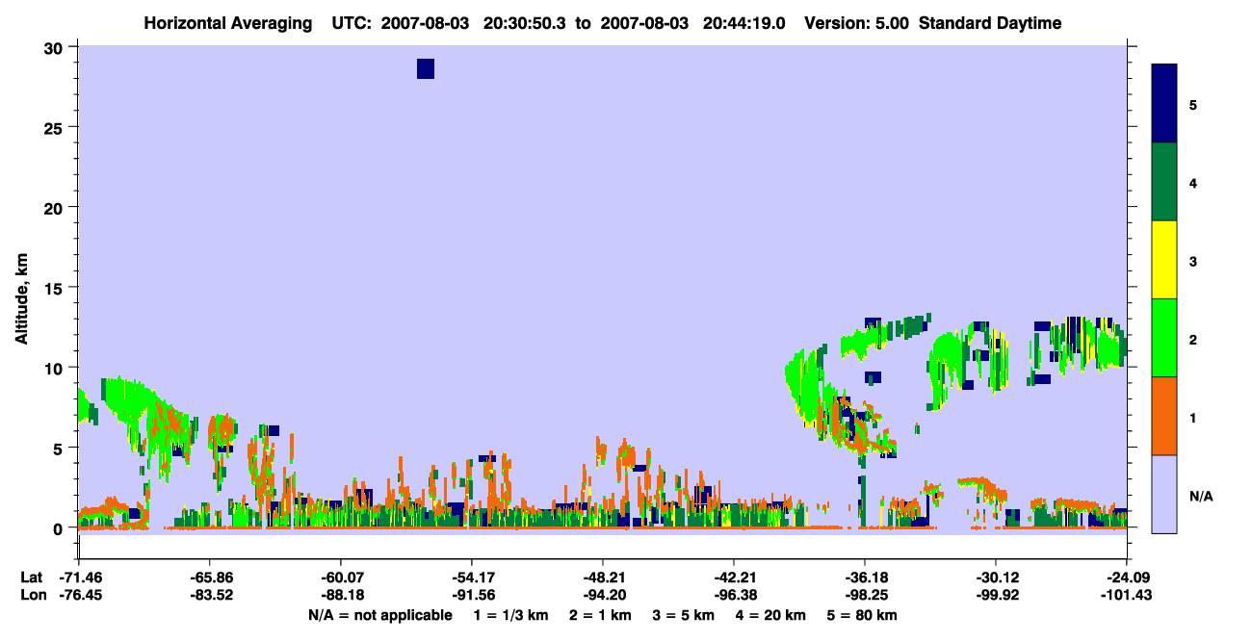The height and width of the screenshot is (642, 1252).
Task: Click the colorbar label '1'
Action: pyautogui.click(x=1193, y=418)
